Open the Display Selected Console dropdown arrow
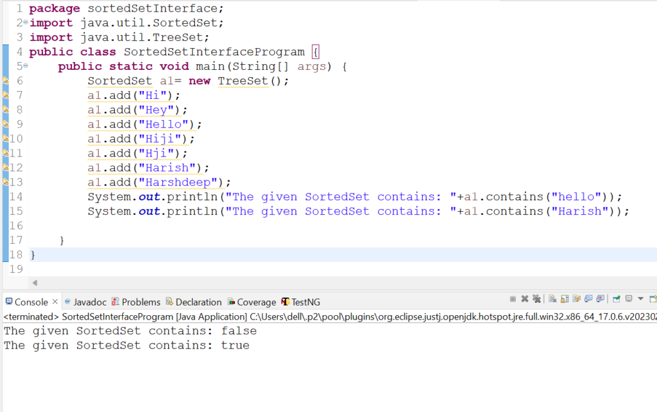 click(640, 299)
